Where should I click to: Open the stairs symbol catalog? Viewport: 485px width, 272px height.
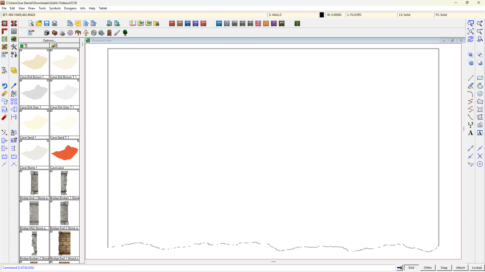[102, 33]
